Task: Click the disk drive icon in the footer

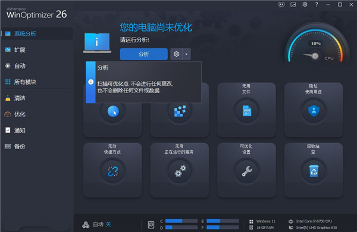Action: 151,225
